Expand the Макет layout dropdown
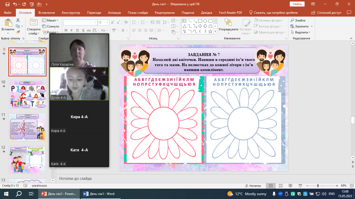The width and height of the screenshot is (355, 199). [50, 20]
